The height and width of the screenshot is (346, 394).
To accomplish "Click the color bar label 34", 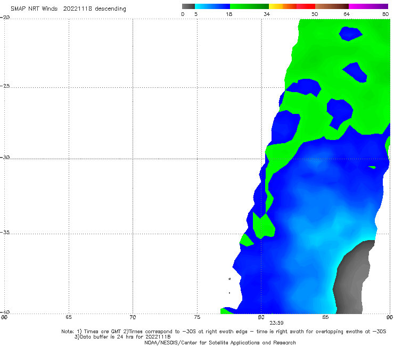I will (x=267, y=14).
